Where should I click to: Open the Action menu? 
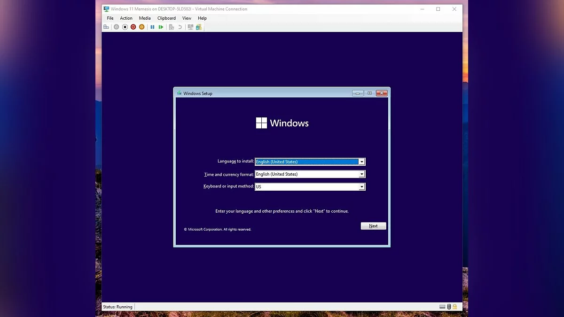[x=126, y=18]
